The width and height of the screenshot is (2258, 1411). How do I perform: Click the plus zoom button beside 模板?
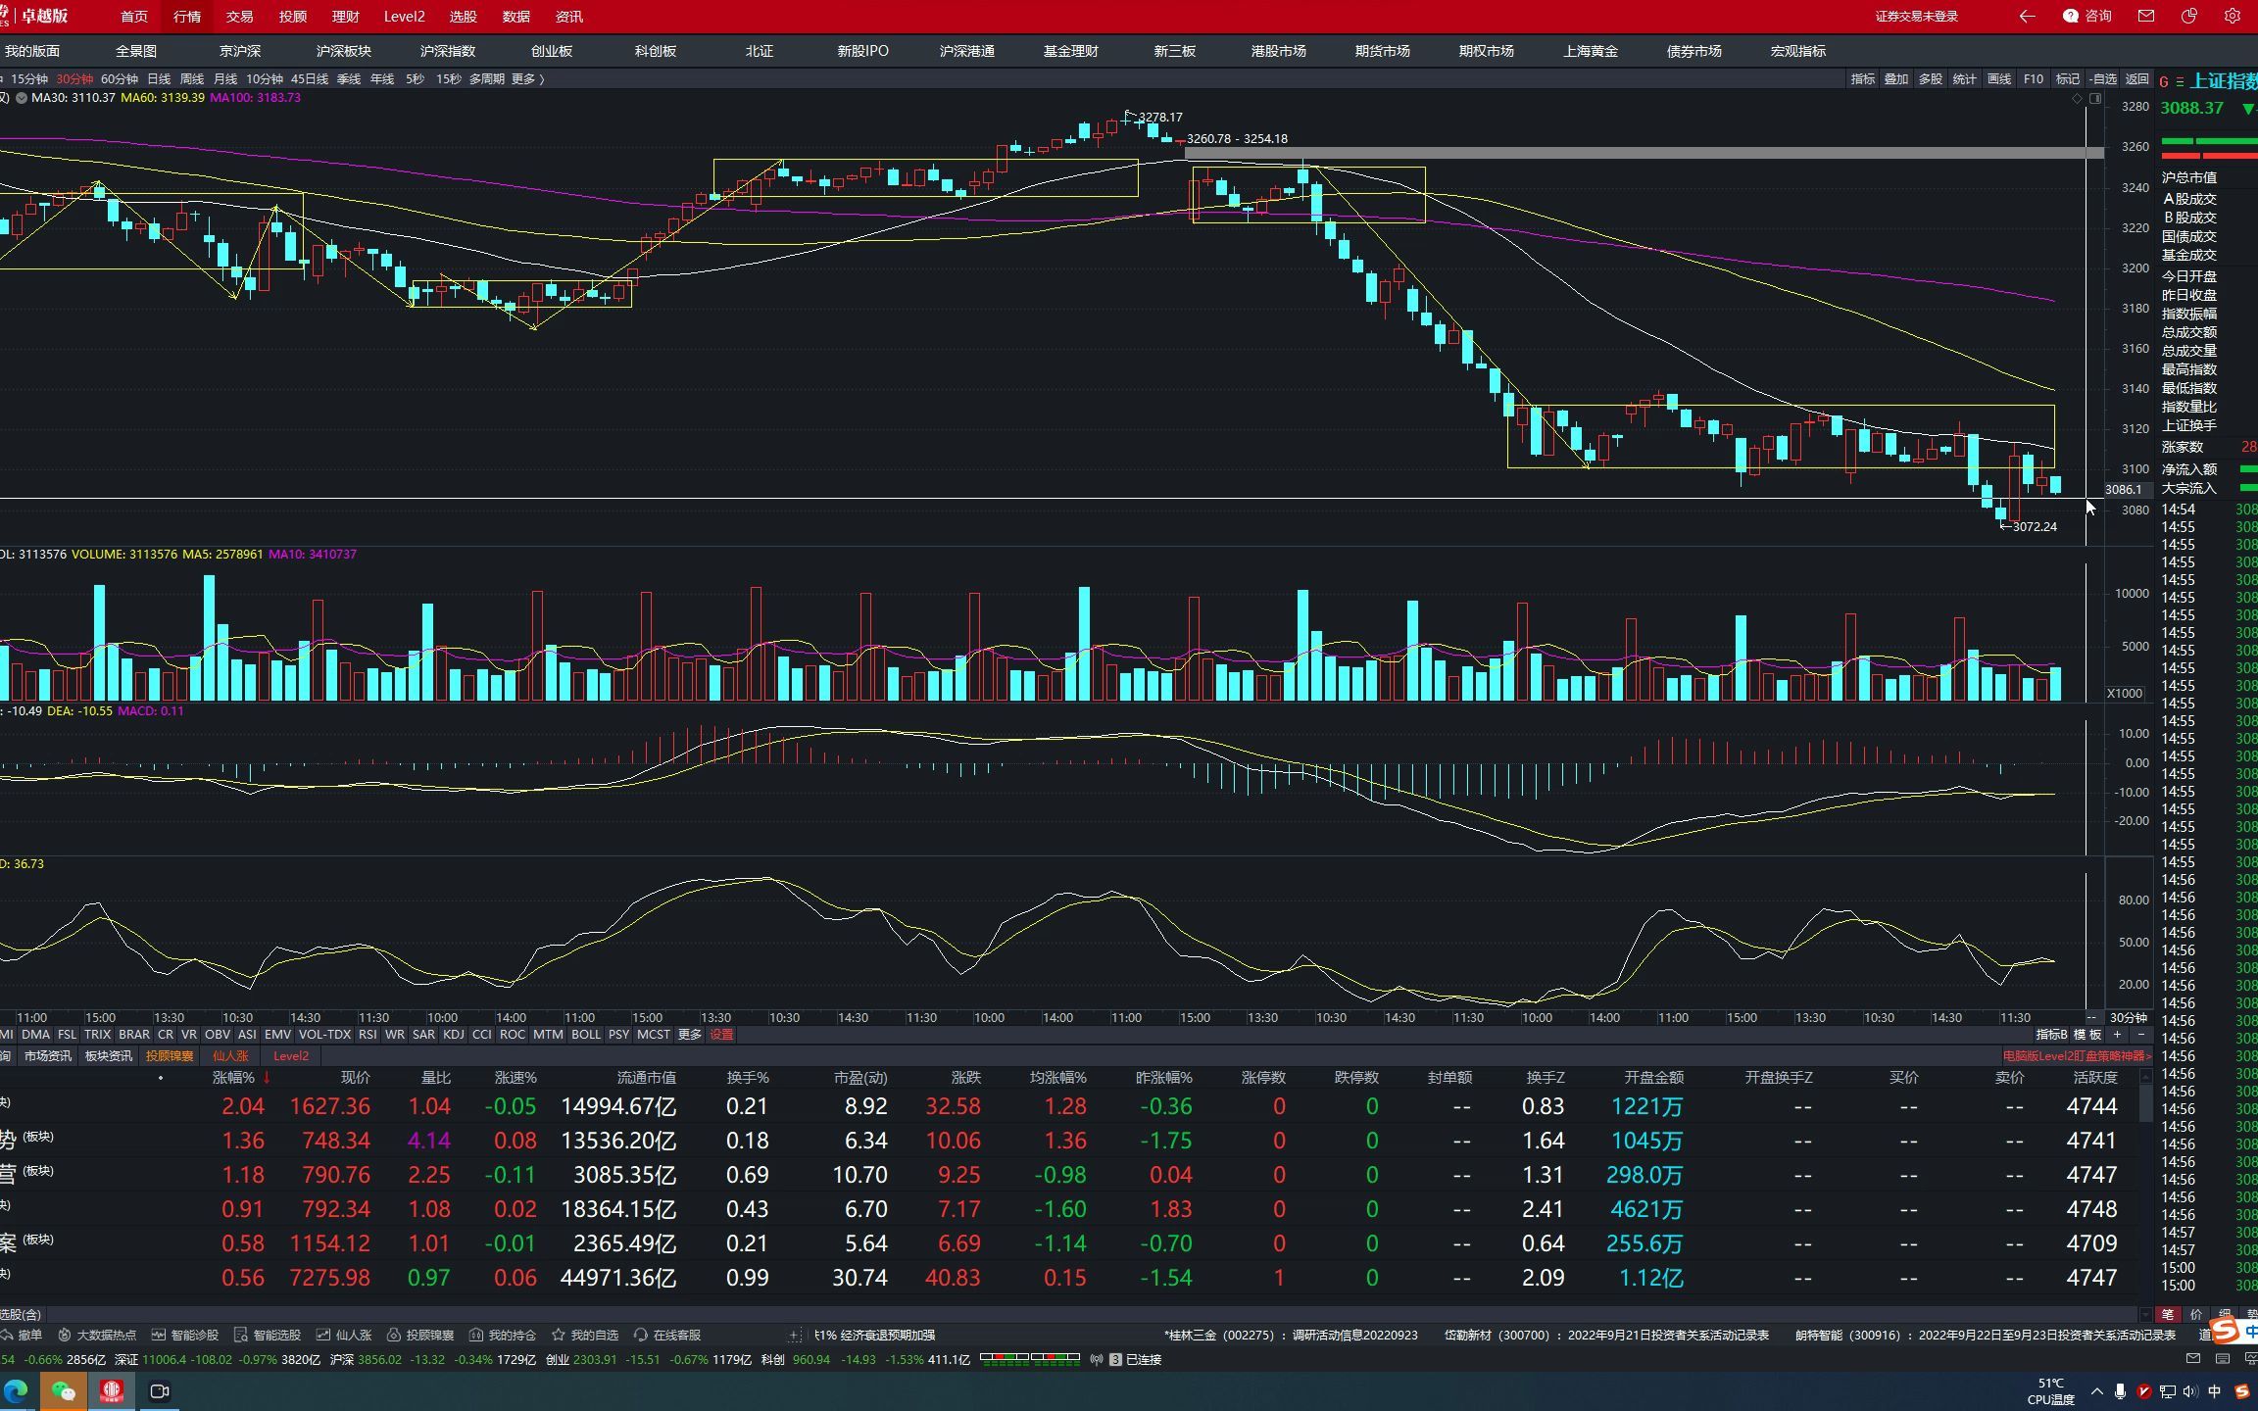(x=2117, y=1034)
